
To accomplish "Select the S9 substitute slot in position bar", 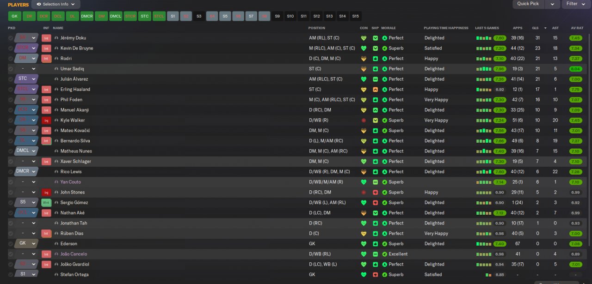I will [x=277, y=16].
